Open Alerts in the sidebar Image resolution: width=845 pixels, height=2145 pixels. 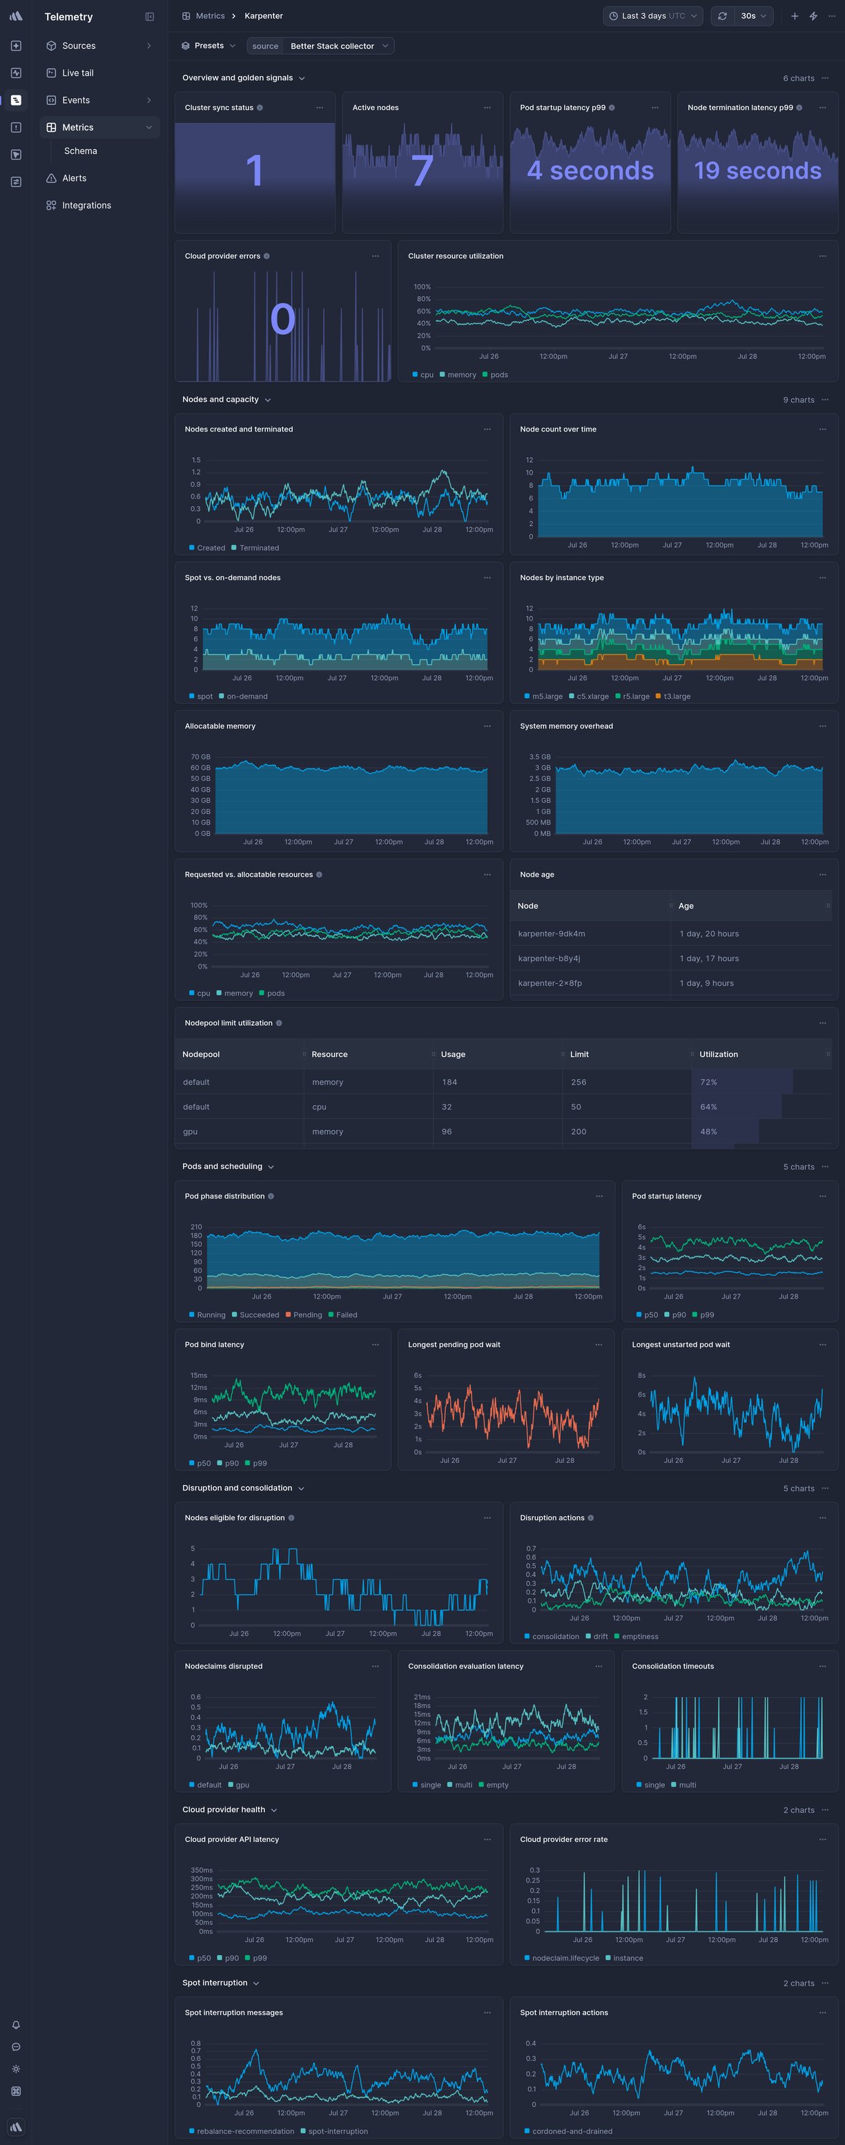tap(99, 178)
